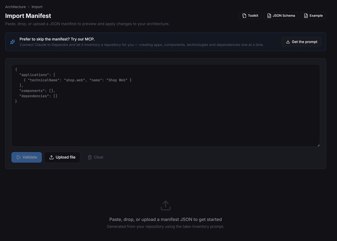Click the "Connect Claude to Dependra" description
This screenshot has width=337, height=241.
142,45
